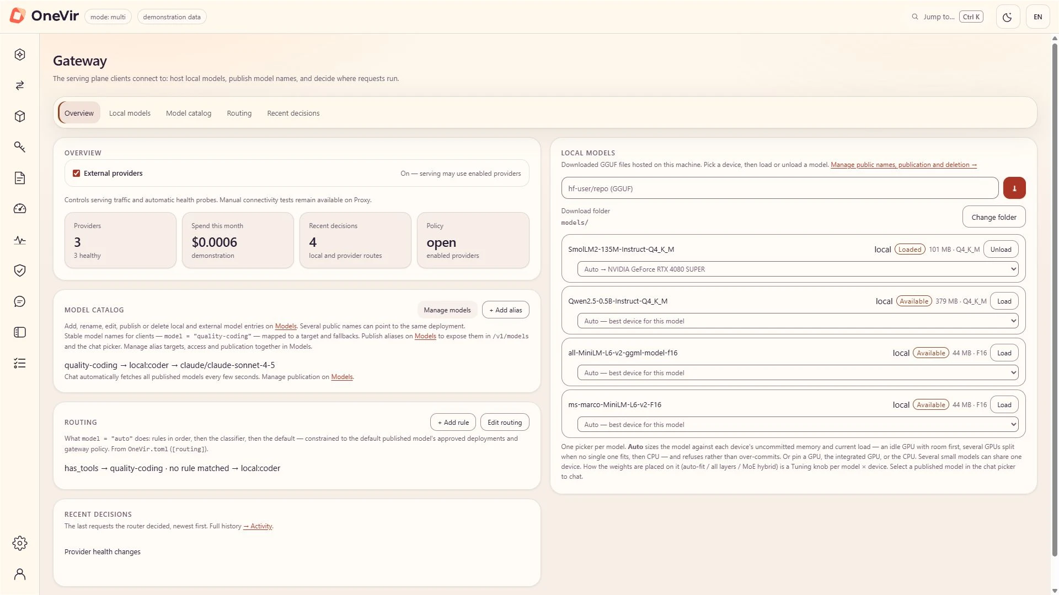The image size is (1059, 595).
Task: Switch to the Overview tab
Action: (x=79, y=113)
